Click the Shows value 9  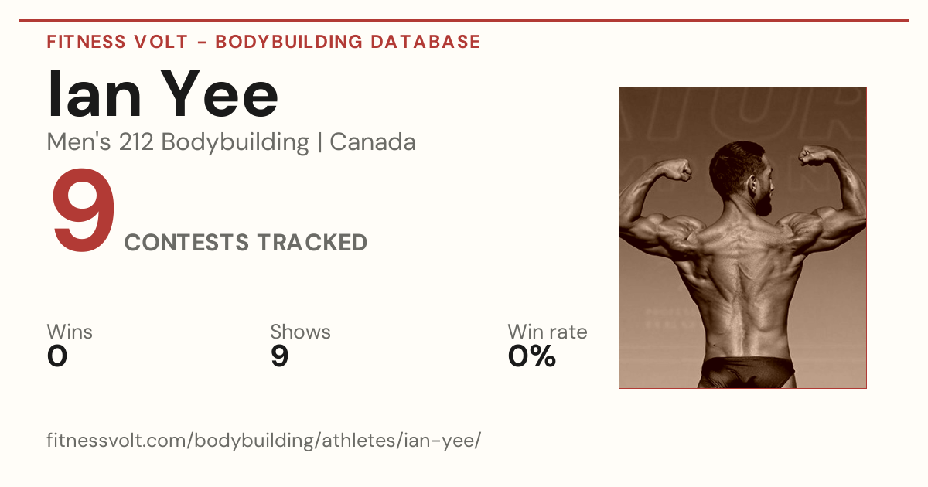279,356
